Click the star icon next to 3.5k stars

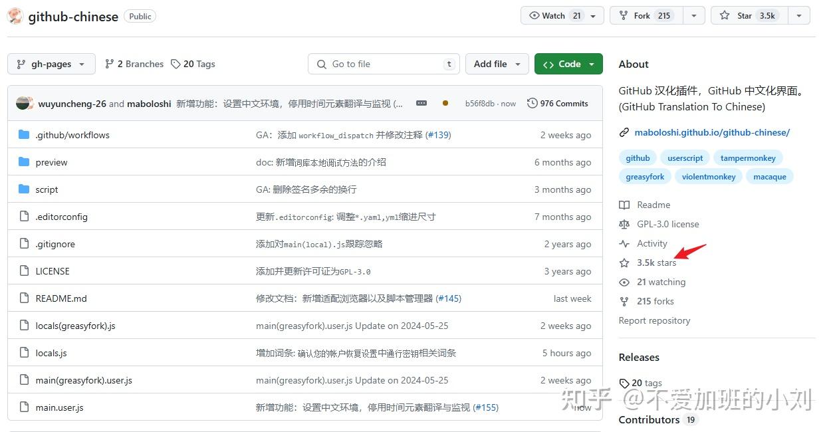[624, 263]
